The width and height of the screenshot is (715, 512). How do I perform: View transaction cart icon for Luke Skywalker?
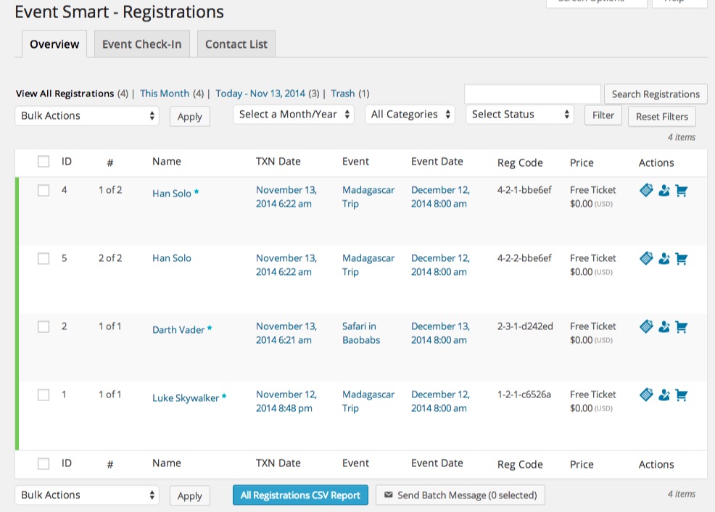pyautogui.click(x=681, y=395)
